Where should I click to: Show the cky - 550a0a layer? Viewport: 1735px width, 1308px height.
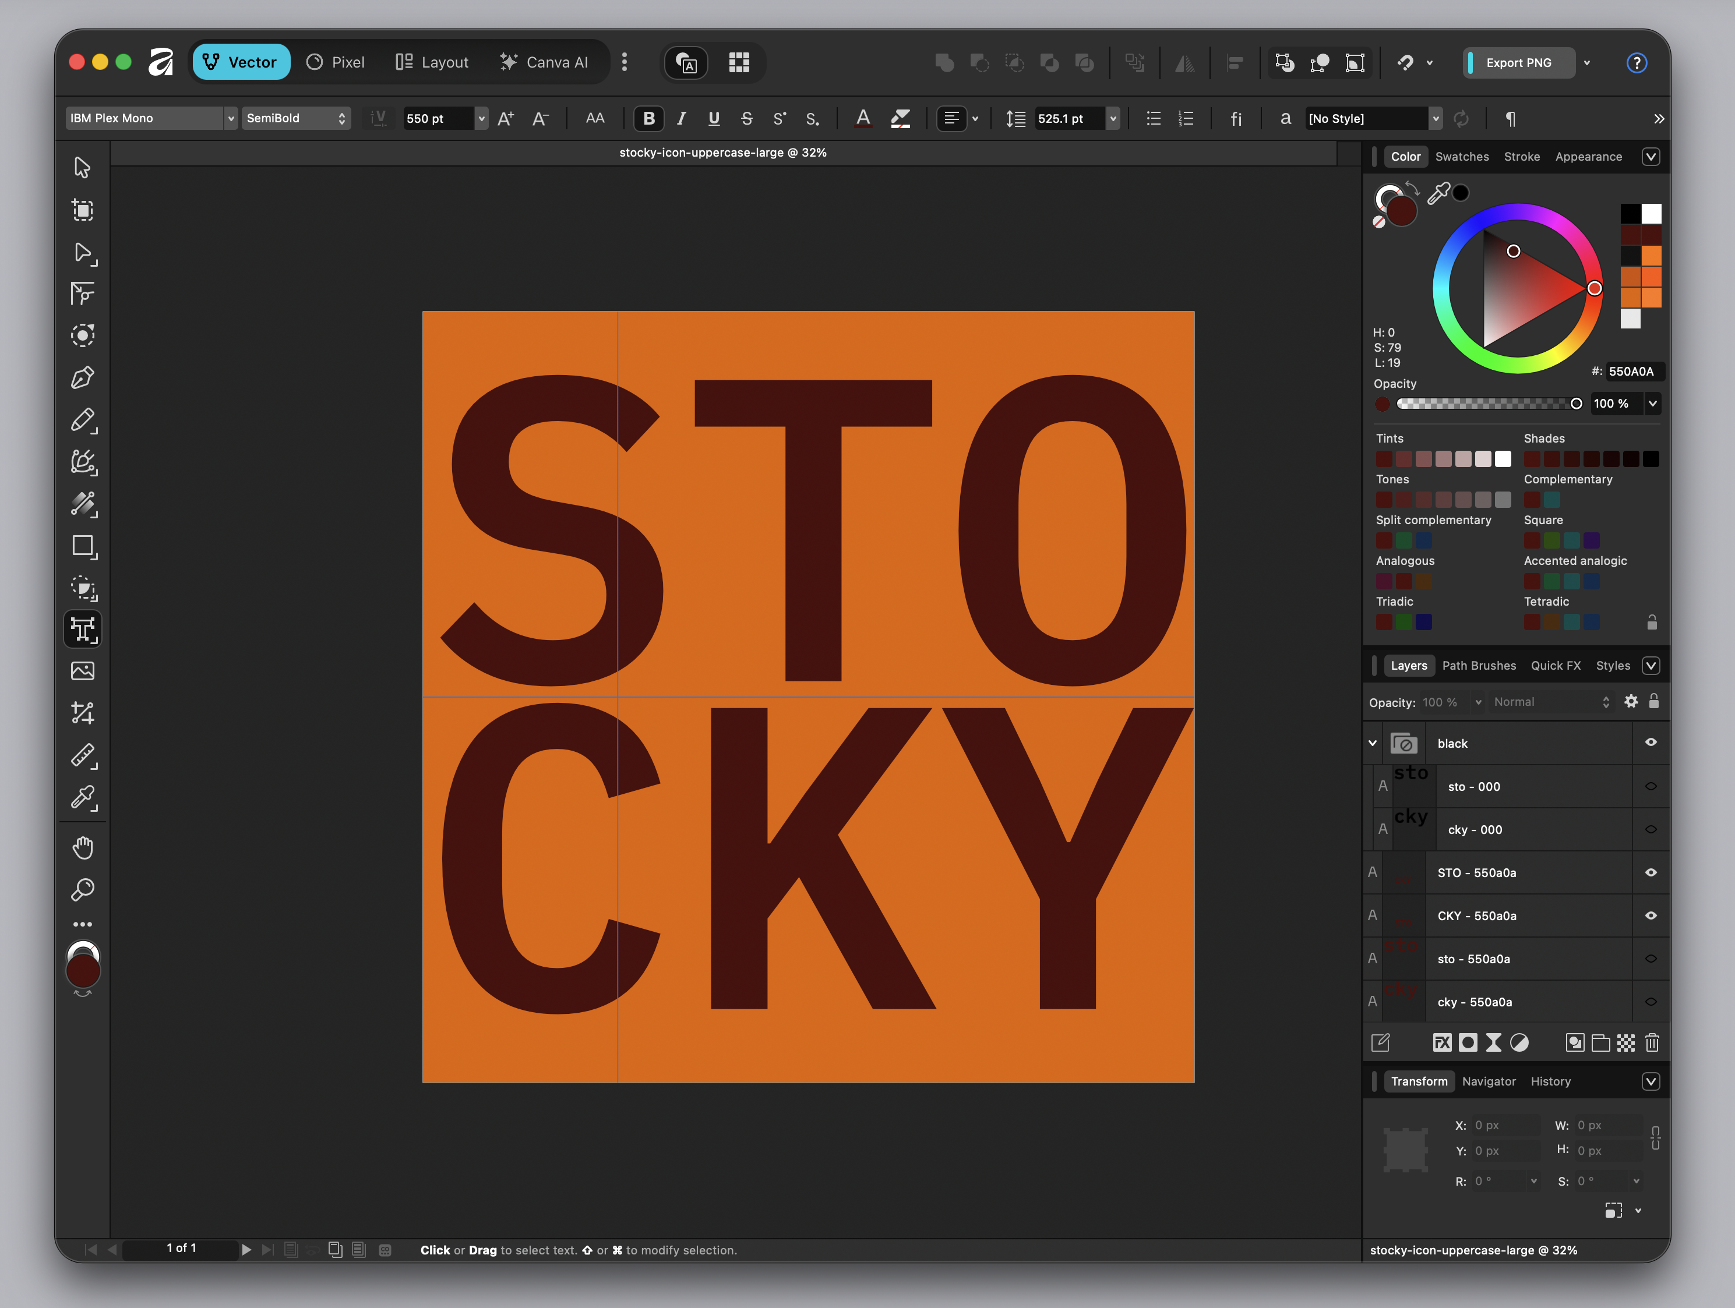tap(1651, 1002)
